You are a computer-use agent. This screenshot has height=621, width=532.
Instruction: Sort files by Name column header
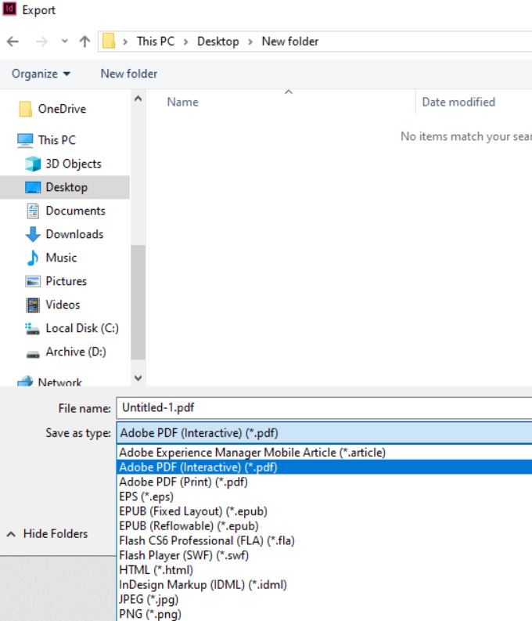(x=182, y=102)
